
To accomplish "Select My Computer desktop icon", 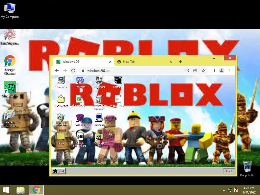I will coord(10,10).
